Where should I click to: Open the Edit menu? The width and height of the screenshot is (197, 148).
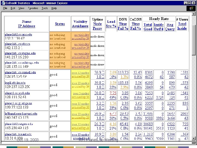[x=13, y=8]
